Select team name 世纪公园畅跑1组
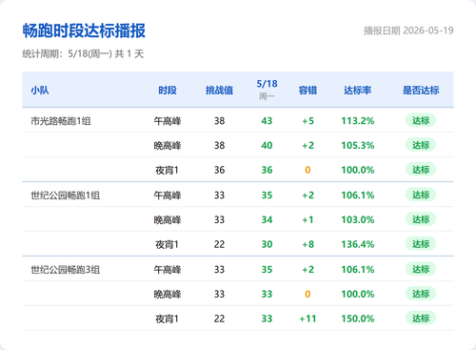The height and width of the screenshot is (350, 476). [66, 196]
